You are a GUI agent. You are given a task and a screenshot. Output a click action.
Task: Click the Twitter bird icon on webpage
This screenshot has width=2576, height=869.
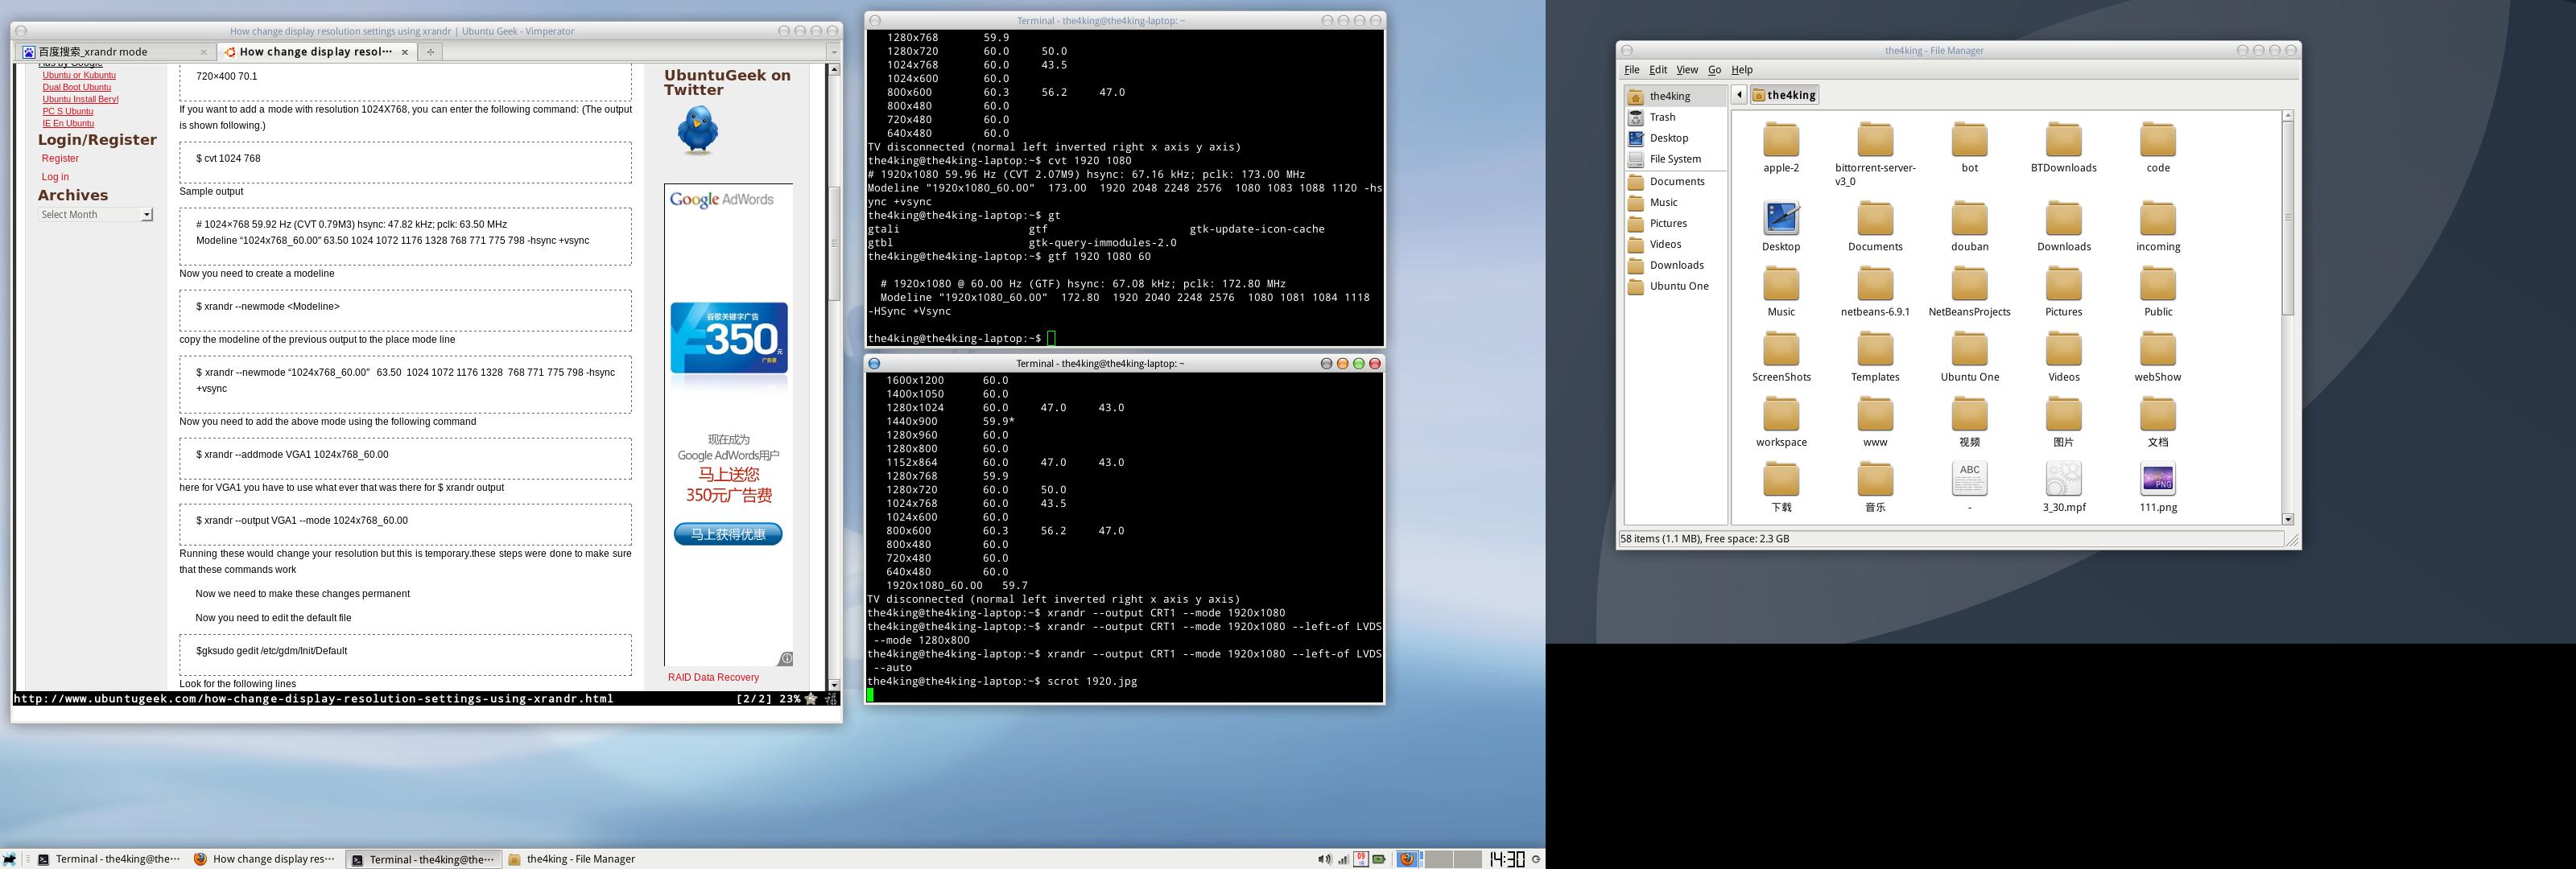tap(697, 130)
